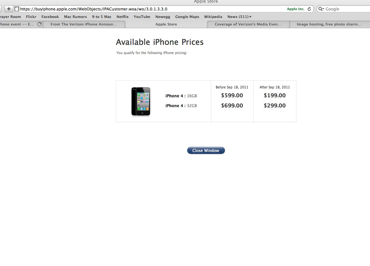Click the loading spinner on first tab

[x=39, y=24]
